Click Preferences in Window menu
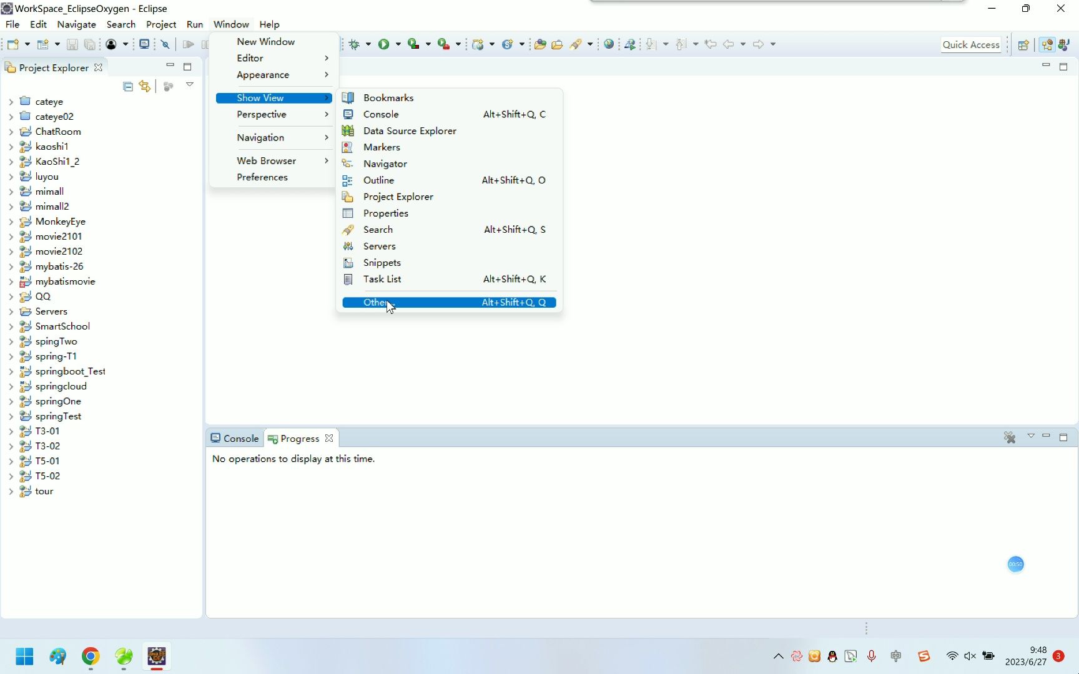Screen dimensions: 1079x674 tap(273, 177)
